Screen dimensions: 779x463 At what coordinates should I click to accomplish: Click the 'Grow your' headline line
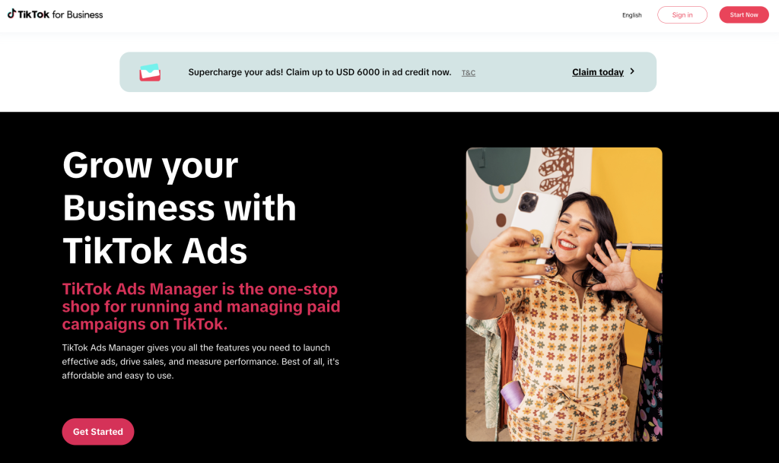coord(150,165)
